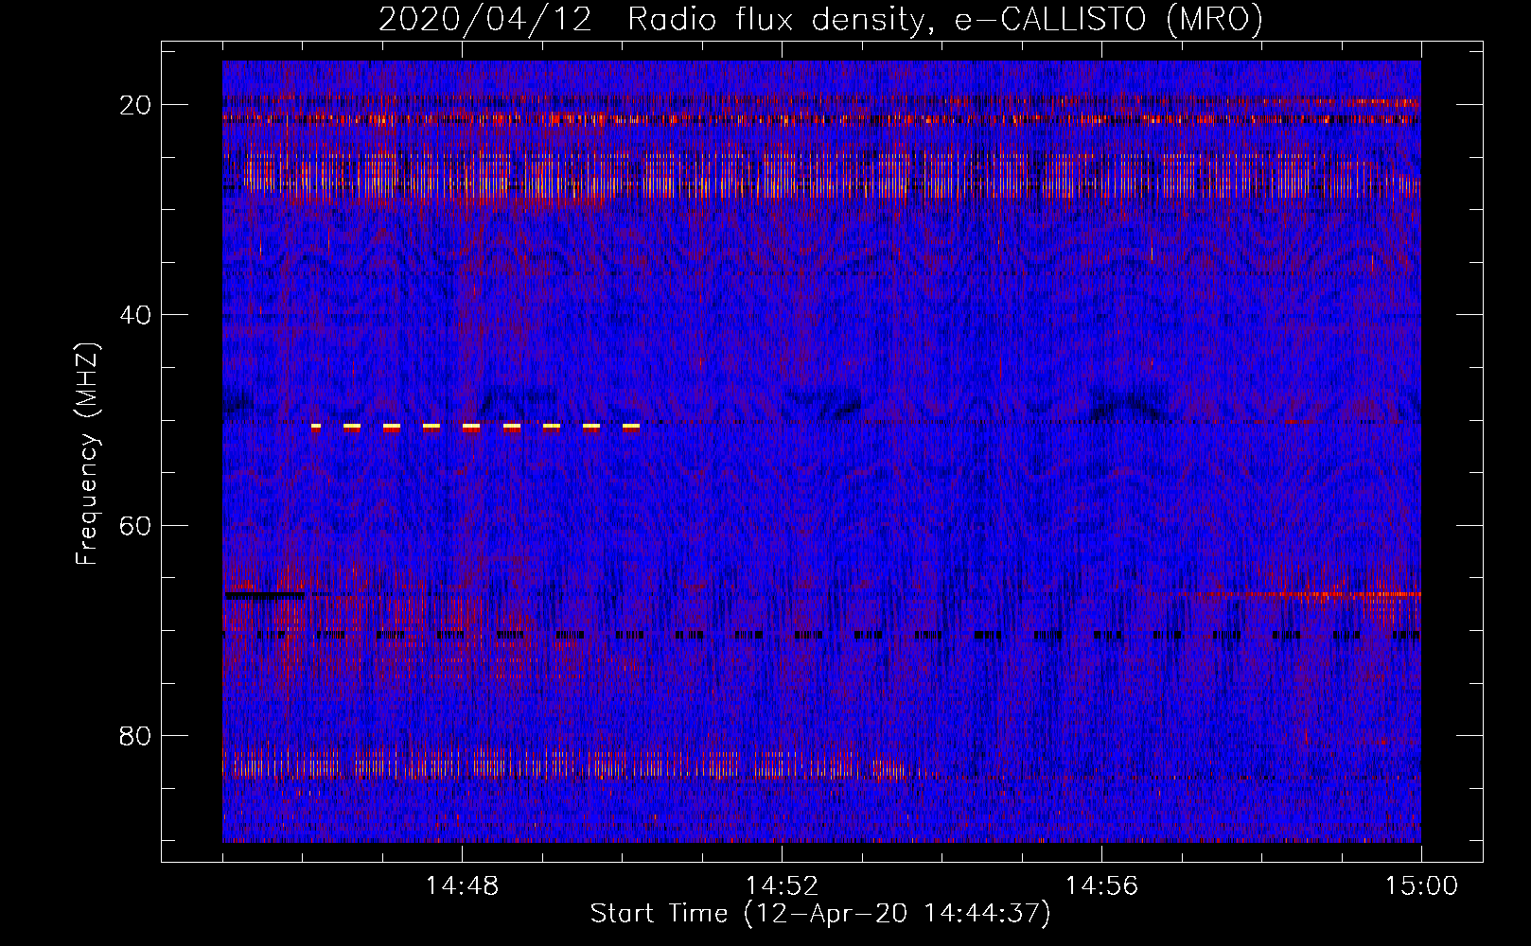
Task: Click the '14:48' time tick label
Action: 462,886
